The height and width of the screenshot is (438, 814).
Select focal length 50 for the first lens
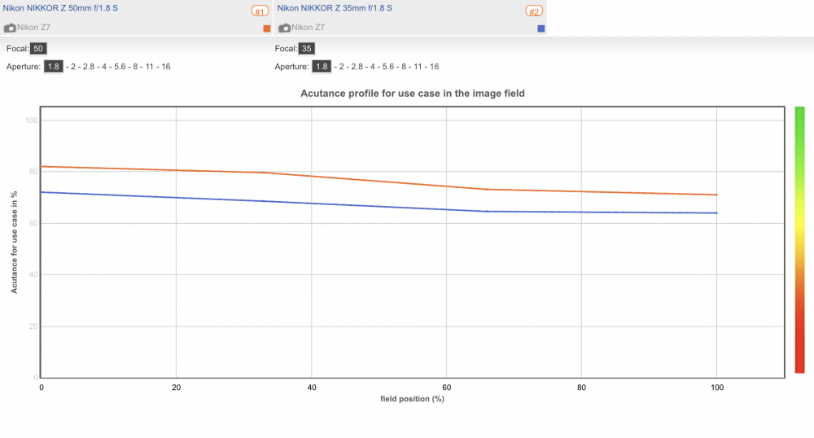[38, 49]
